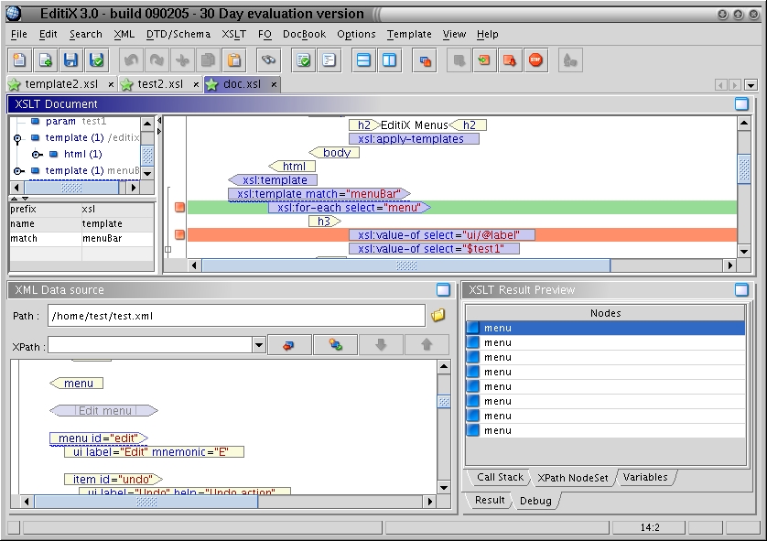Click the redo arrow icon

(157, 60)
